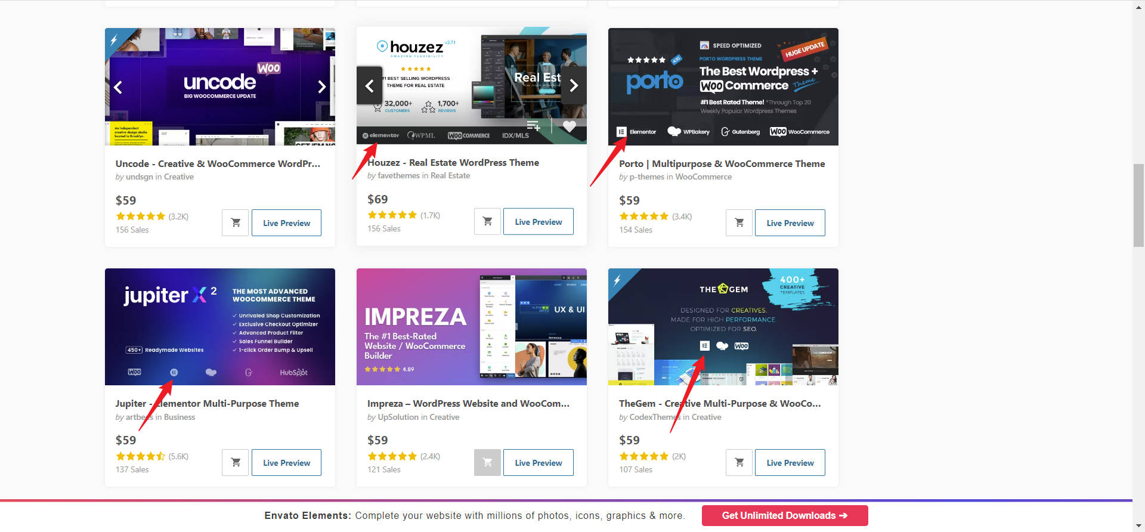Click the Impreza theme preview image
The image size is (1145, 532).
tap(472, 327)
